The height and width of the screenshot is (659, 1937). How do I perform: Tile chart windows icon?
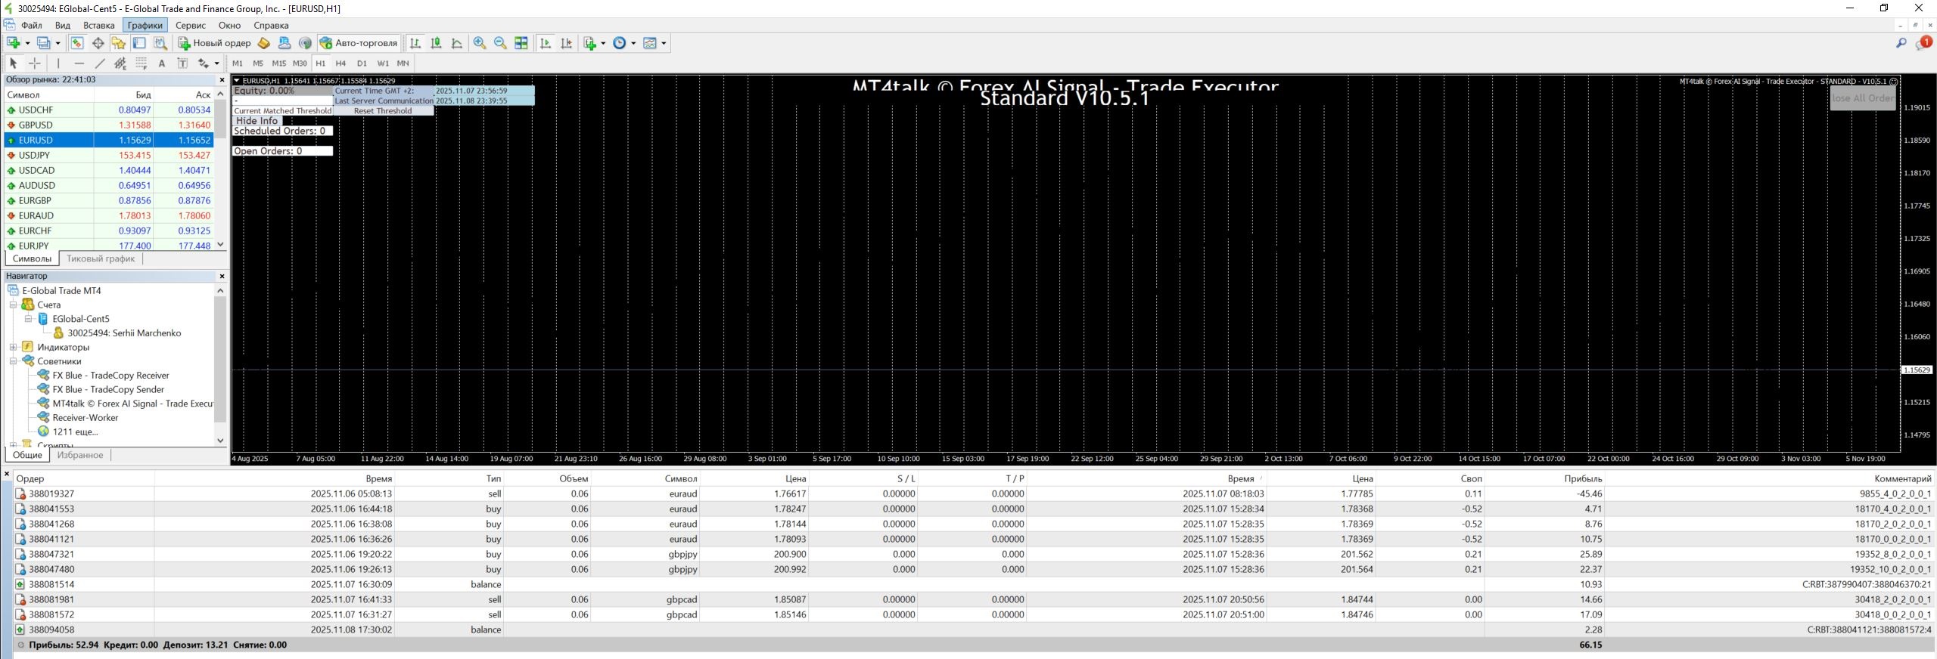521,43
